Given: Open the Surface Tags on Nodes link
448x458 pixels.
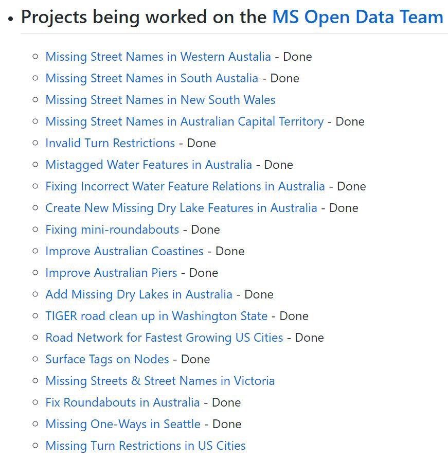Looking at the screenshot, I should tap(107, 359).
